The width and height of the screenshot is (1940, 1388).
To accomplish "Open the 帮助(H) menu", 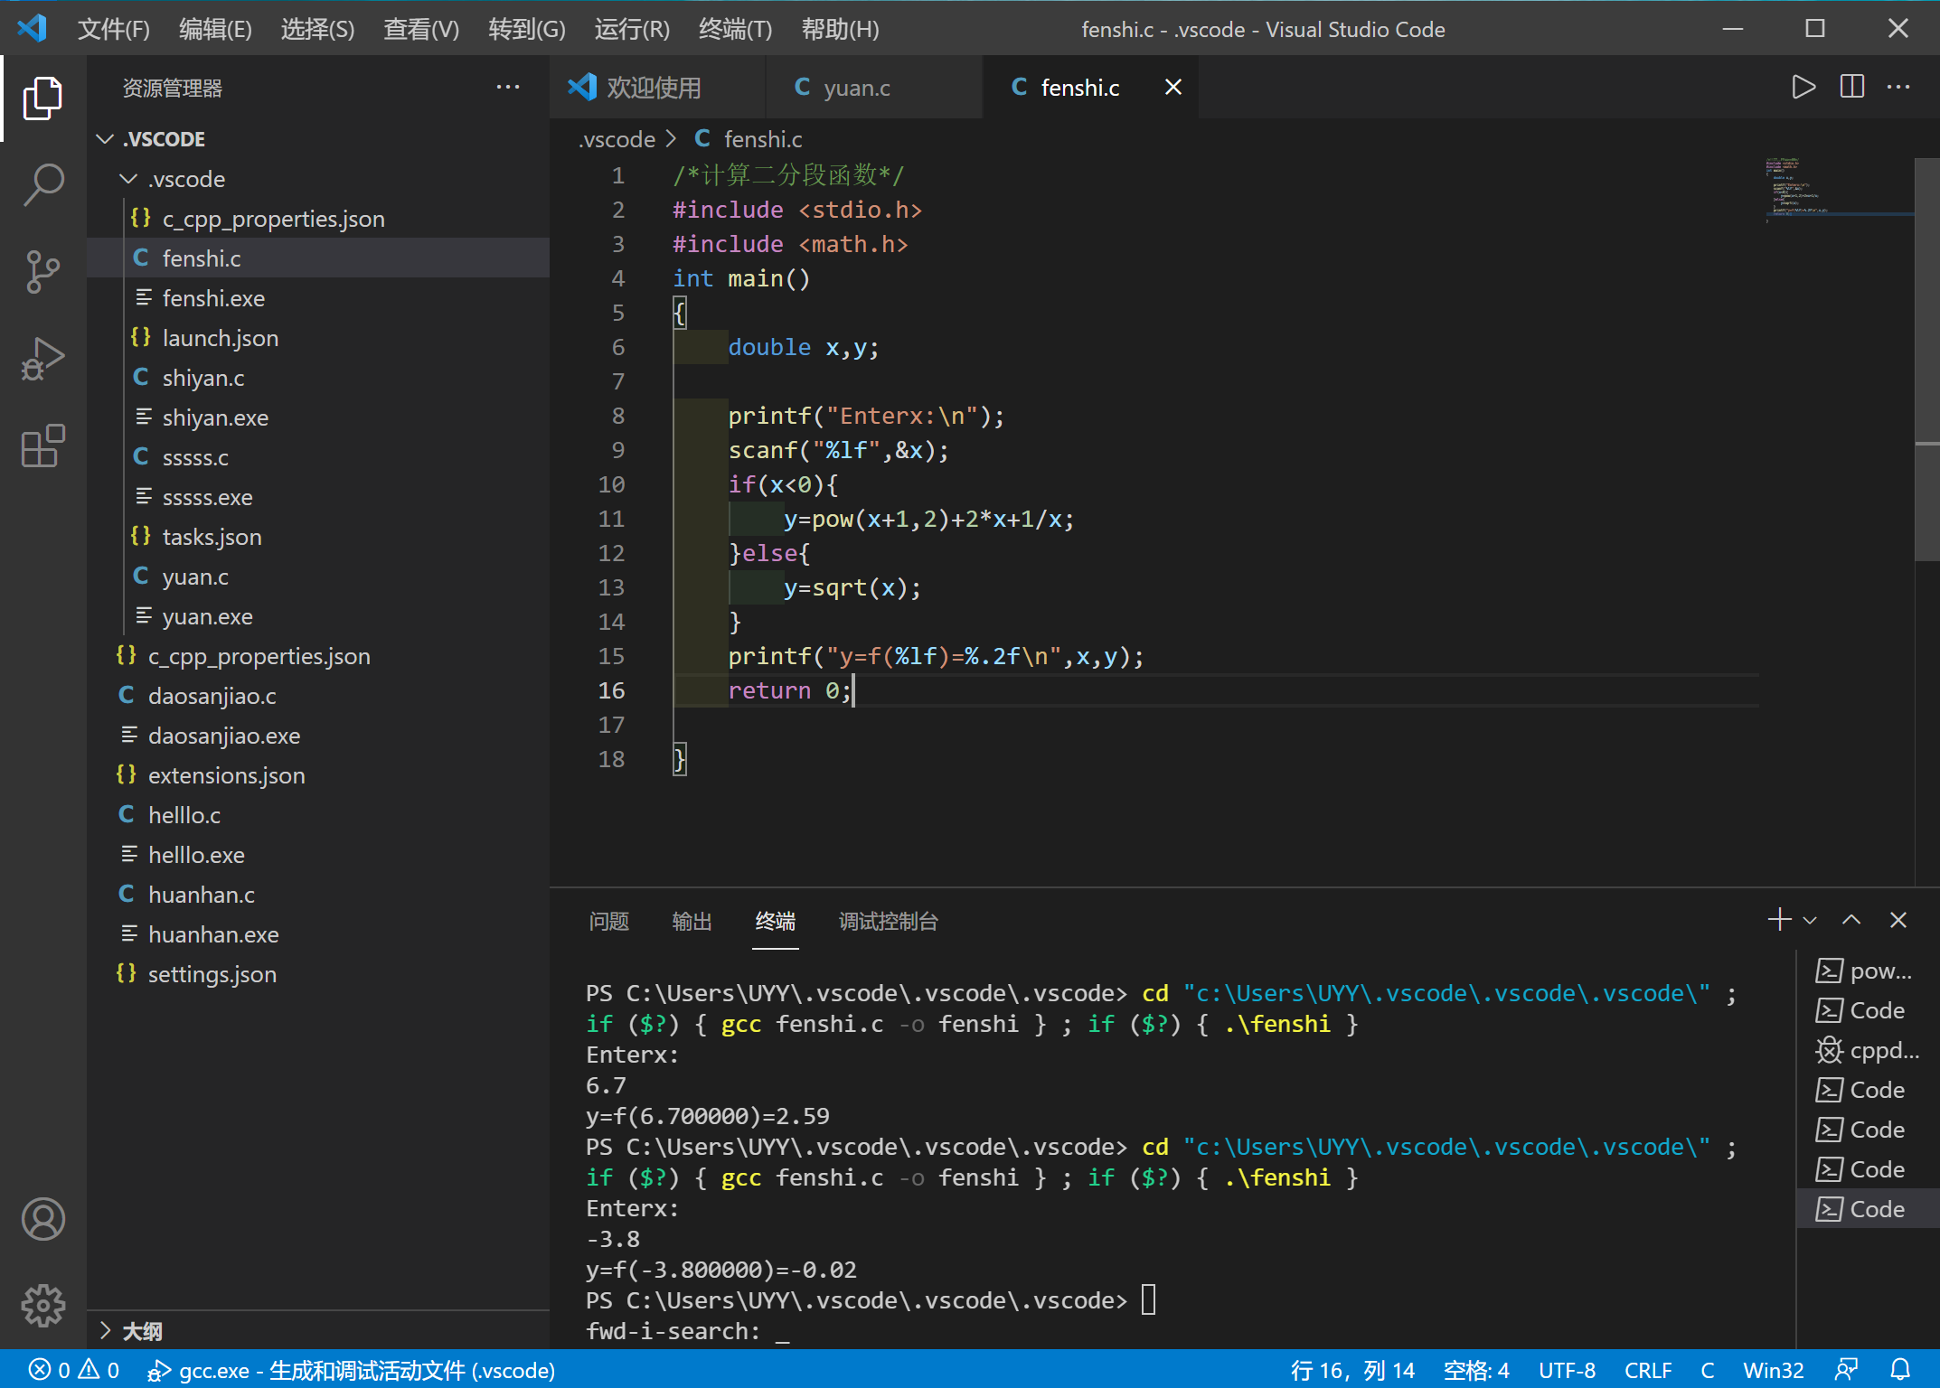I will 840,29.
